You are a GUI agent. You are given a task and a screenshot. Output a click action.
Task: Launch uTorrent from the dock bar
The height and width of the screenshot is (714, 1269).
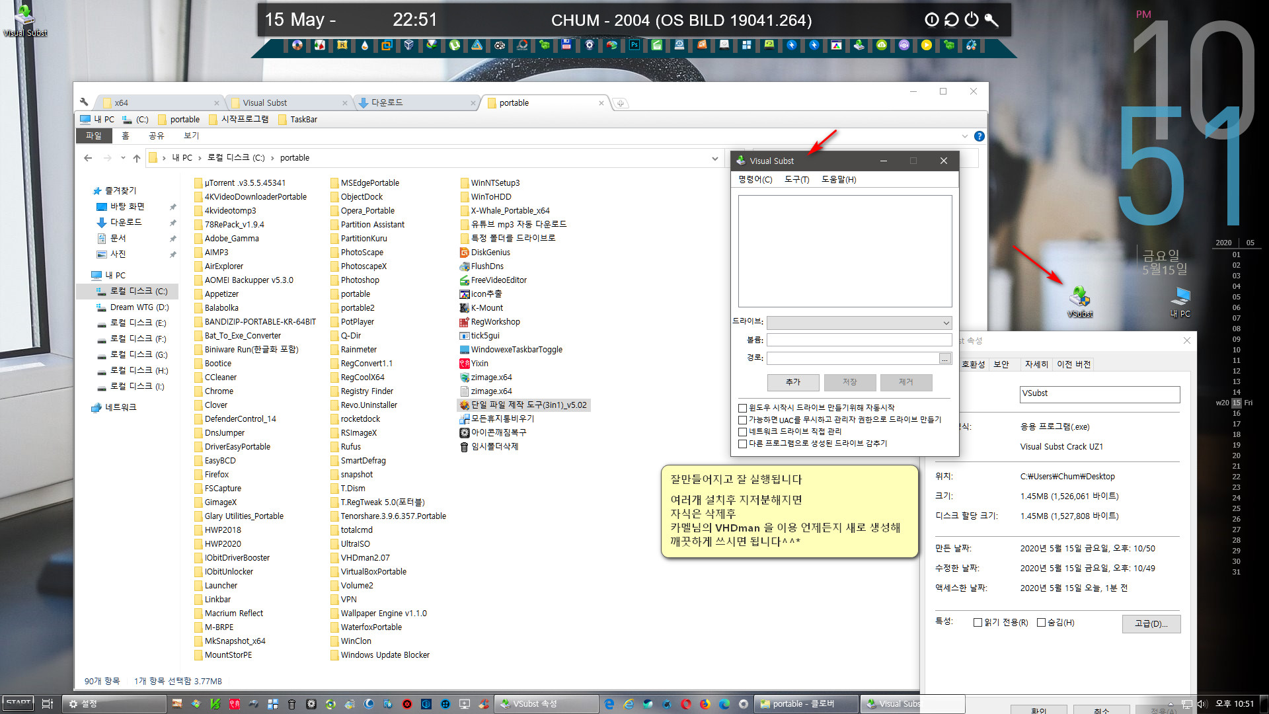coord(455,45)
